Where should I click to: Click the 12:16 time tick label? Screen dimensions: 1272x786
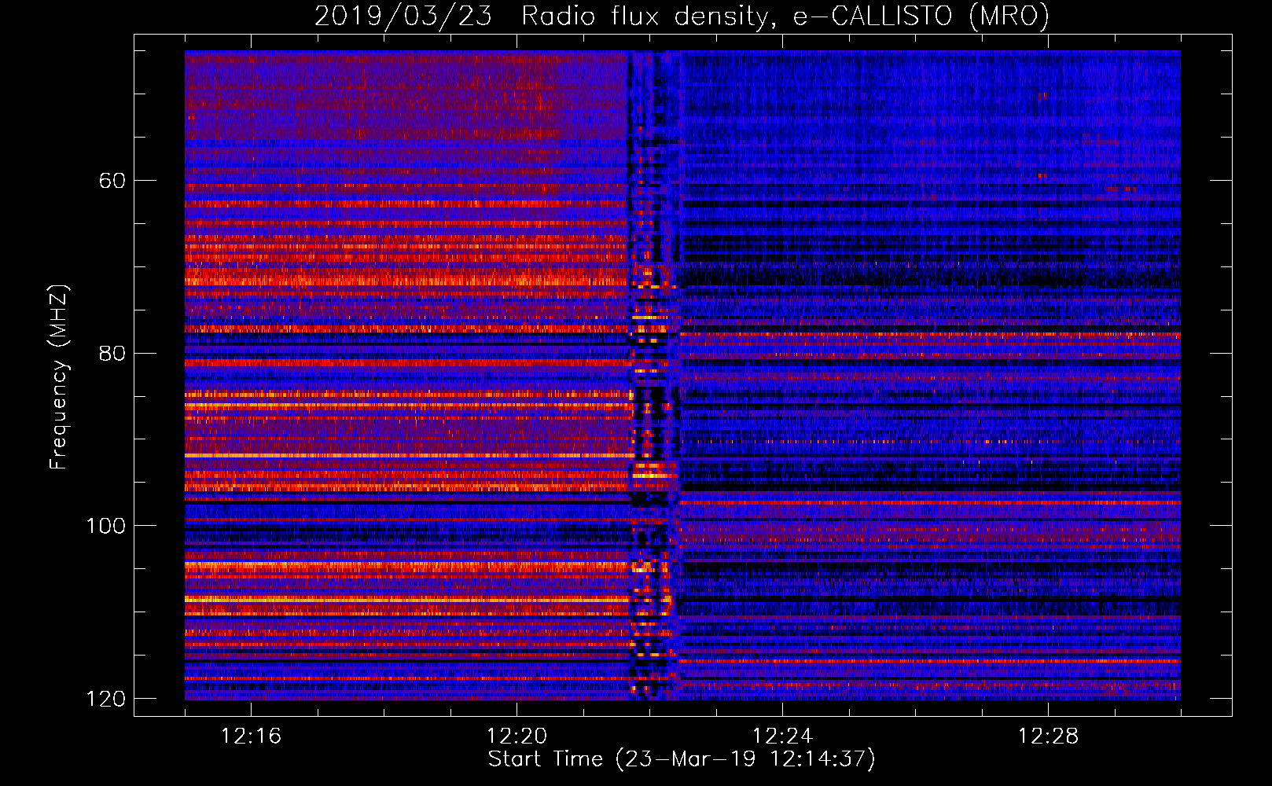tap(251, 736)
